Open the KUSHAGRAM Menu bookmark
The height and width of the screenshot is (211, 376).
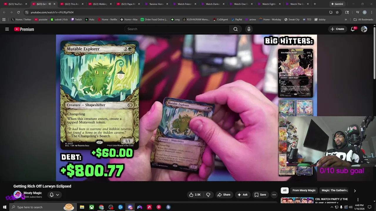coord(196,19)
